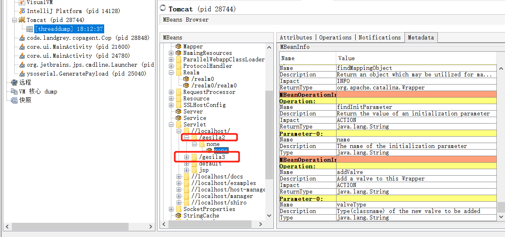Click the Name column header
The image size is (505, 237).
pyautogui.click(x=308, y=58)
